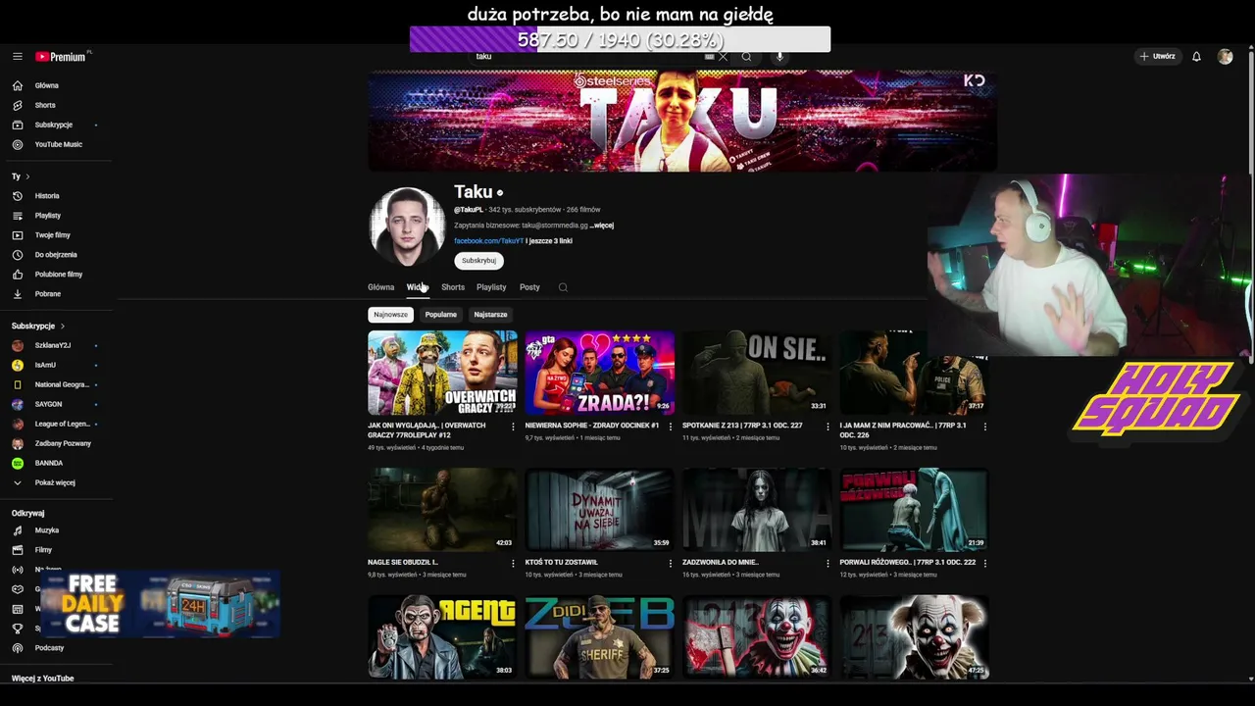Image resolution: width=1255 pixels, height=706 pixels.
Task: Open options menu for Nagle się obudził video
Action: tap(513, 564)
